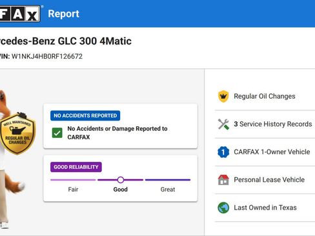
Task: Click the wrench and screwdriver service icon
Action: (x=223, y=124)
